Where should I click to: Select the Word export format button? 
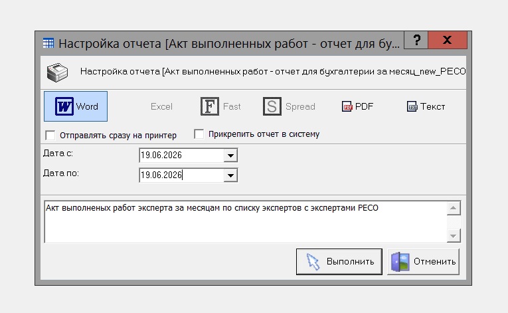[76, 106]
